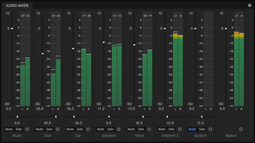The height and width of the screenshot is (143, 255).
Task: Click the Gun channel volume value -20.0
Action: pyautogui.click(x=39, y=109)
